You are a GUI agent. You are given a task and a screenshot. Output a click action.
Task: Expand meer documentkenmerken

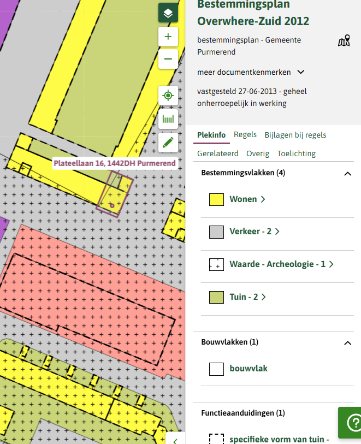pos(251,72)
